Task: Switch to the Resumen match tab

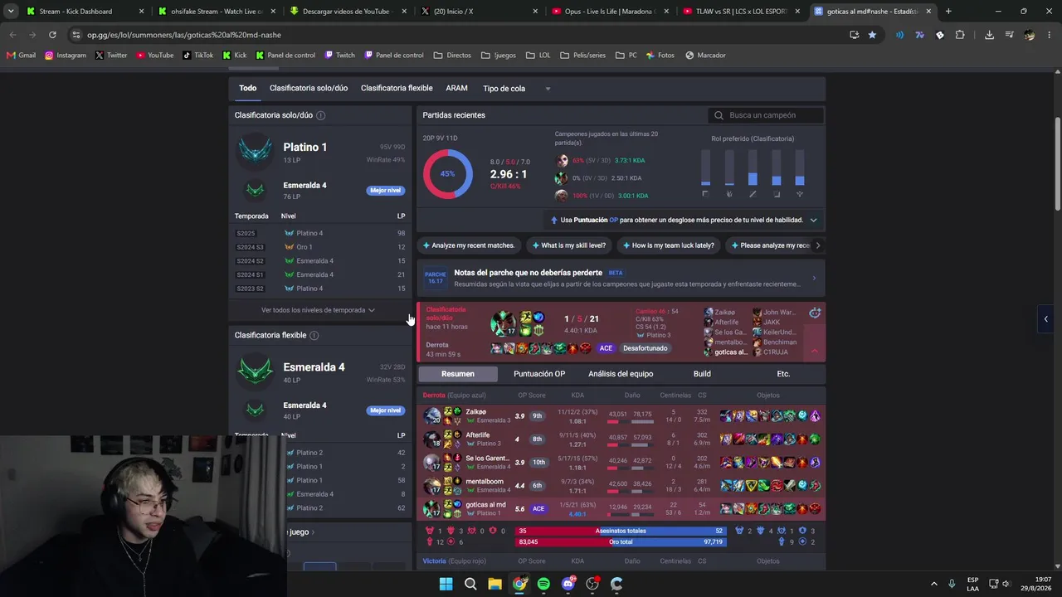Action: [x=458, y=374]
